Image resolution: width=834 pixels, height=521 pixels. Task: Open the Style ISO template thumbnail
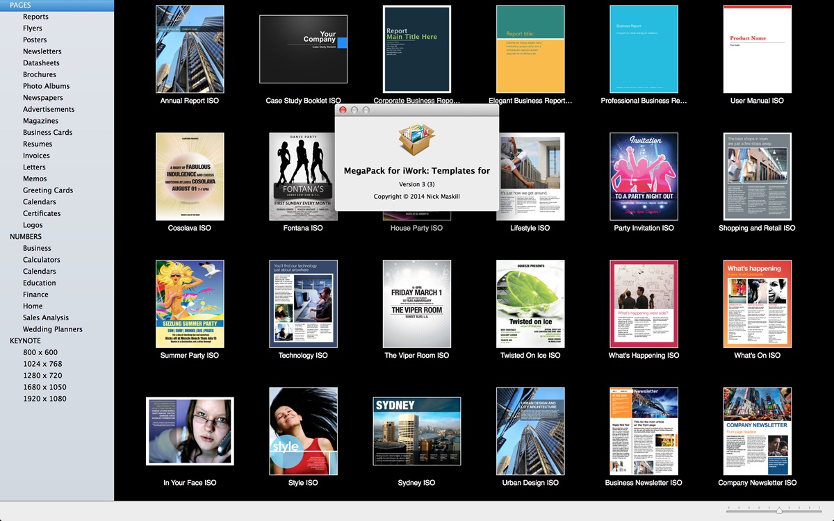click(x=303, y=431)
